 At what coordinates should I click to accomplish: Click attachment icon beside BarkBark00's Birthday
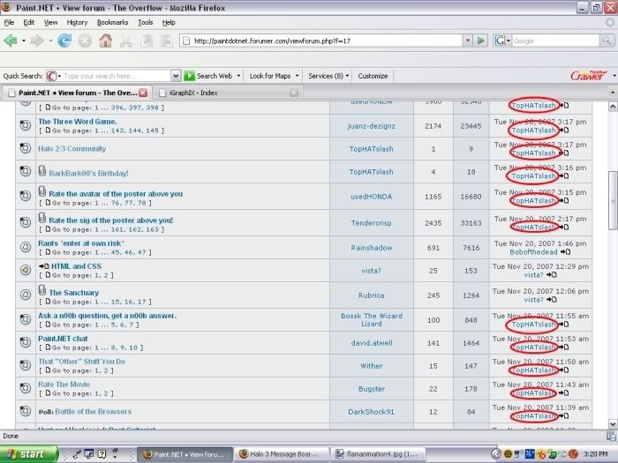pyautogui.click(x=42, y=170)
